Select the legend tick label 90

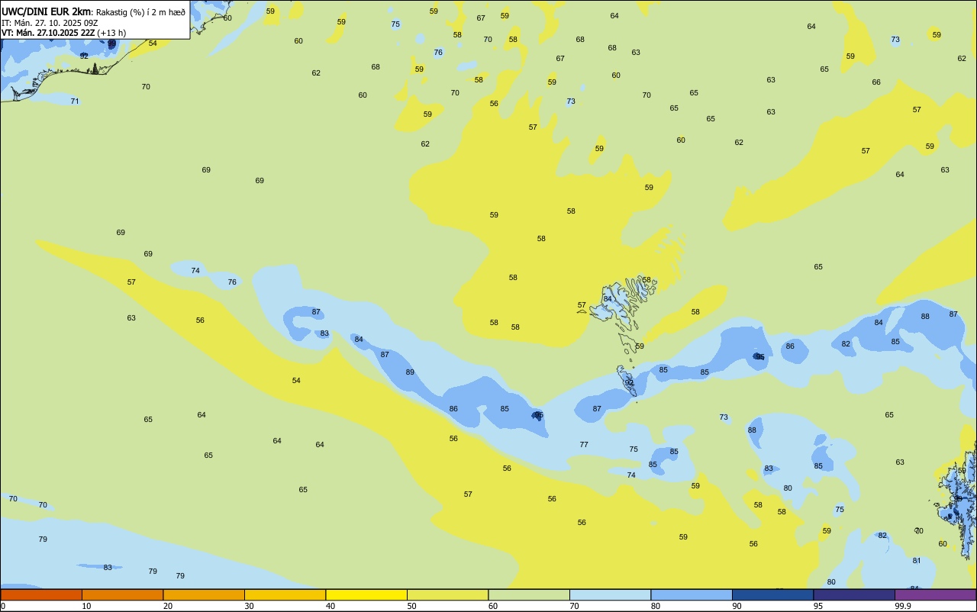(737, 606)
